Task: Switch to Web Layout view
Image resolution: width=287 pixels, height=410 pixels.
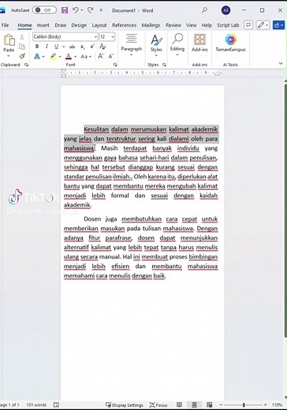Action: [209, 404]
